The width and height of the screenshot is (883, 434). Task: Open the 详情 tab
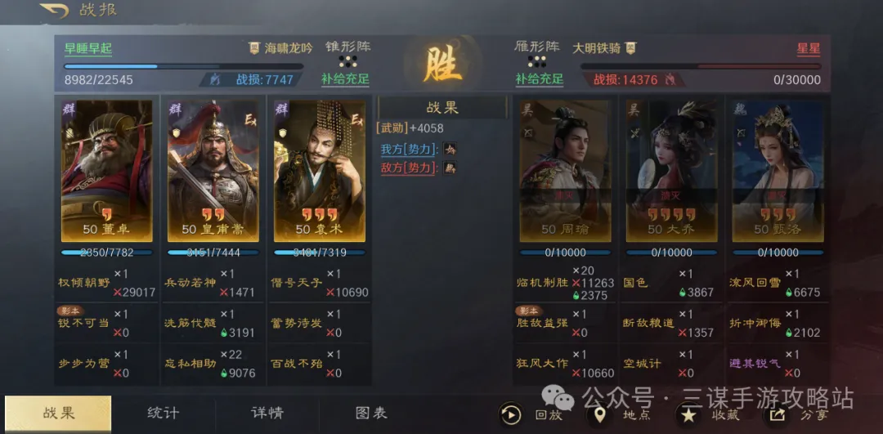pos(267,414)
